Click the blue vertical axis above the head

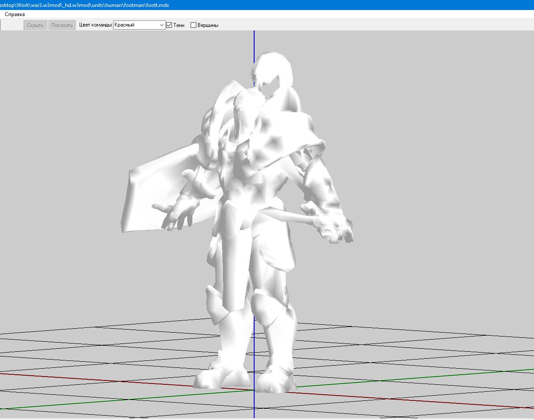pos(254,41)
